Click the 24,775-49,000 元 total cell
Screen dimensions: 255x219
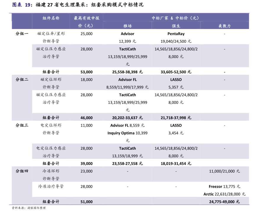tap(224, 202)
